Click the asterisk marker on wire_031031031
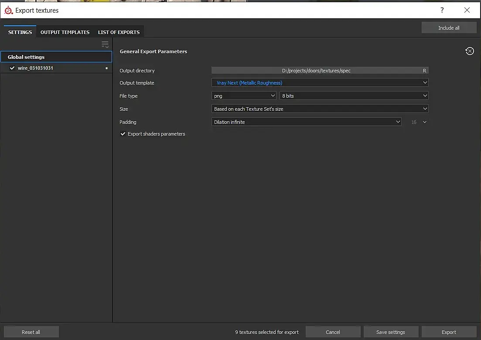The height and width of the screenshot is (340, 481). coord(106,68)
